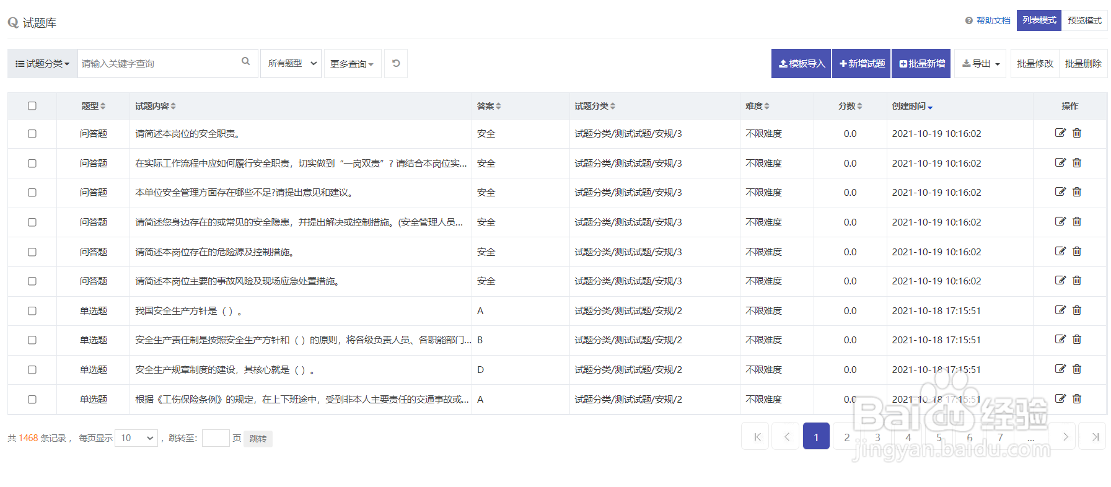Delete the question 根据《工伤保险条例》的规定
Viewport: 1111px width, 487px height.
[1077, 398]
